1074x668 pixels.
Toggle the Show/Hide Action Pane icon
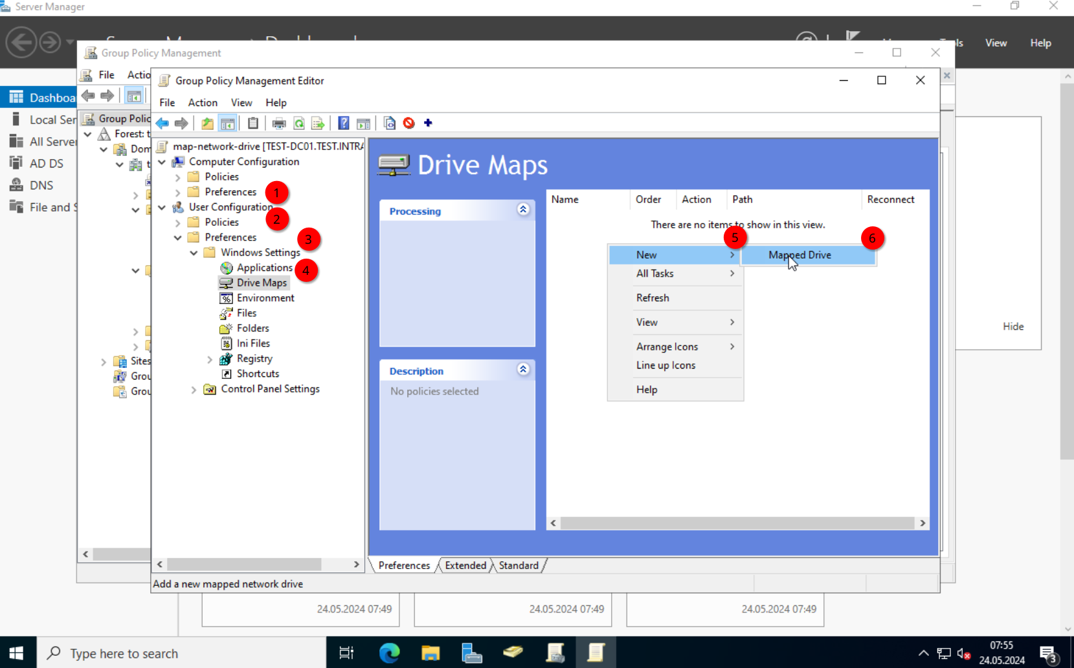point(363,123)
